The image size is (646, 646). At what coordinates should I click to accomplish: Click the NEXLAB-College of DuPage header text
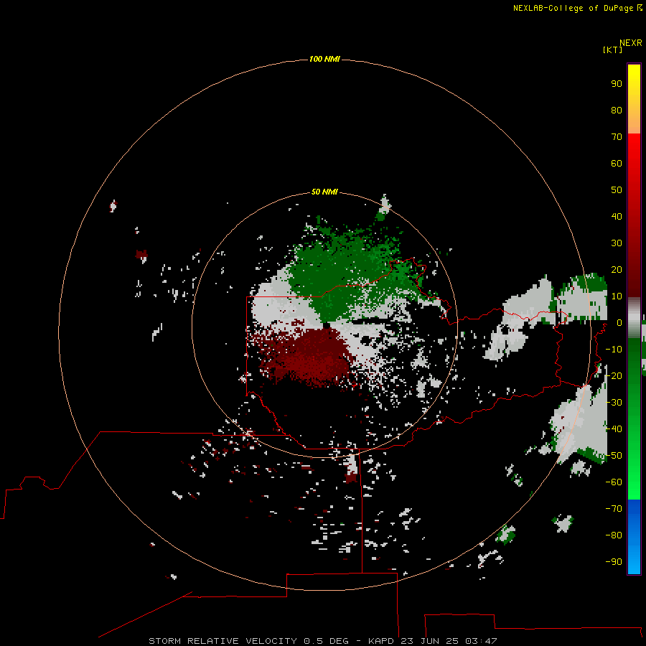578,8
